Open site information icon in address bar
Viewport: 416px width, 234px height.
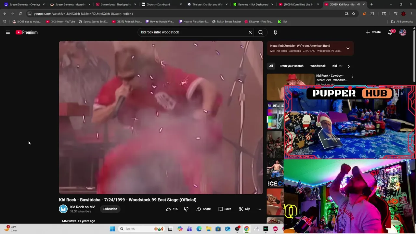[30, 14]
